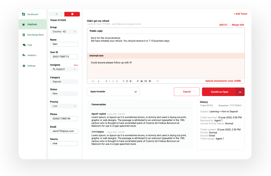Image resolution: width=271 pixels, height=176 pixels.
Task: Click the Merge with link
Action: pos(237,25)
